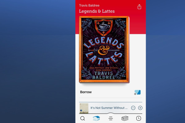185x123 pixels.
Task: Open the Search tab magnifier icon
Action: pyautogui.click(x=82, y=118)
